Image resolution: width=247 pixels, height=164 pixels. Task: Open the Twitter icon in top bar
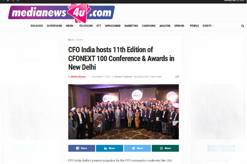[8, 1]
